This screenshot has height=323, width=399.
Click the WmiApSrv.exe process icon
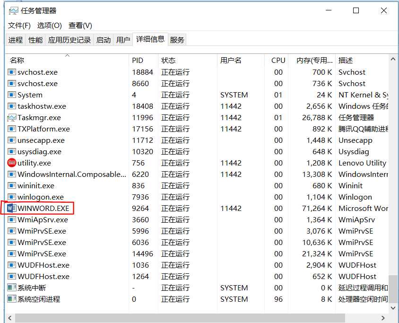point(12,219)
